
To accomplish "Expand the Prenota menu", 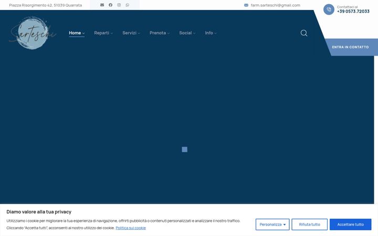I will [x=160, y=33].
